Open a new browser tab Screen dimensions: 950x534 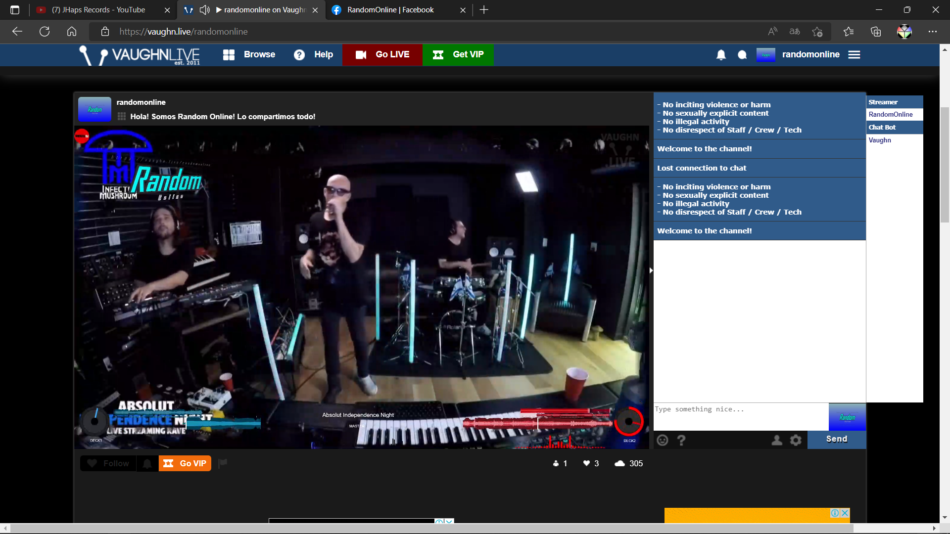click(484, 10)
